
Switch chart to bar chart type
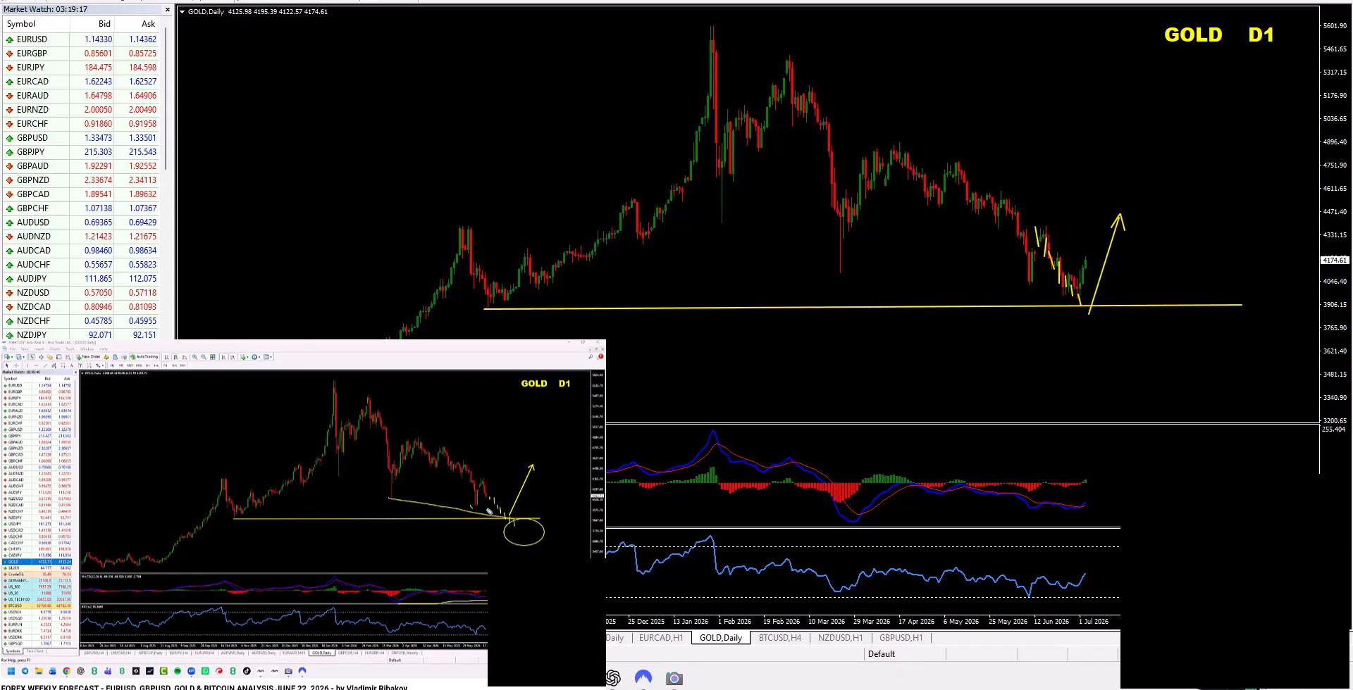[x=166, y=357]
